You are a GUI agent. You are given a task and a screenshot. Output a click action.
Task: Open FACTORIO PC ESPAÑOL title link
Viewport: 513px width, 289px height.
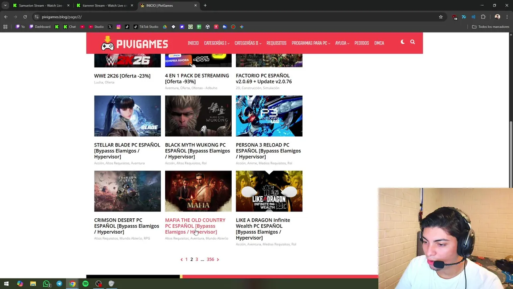coord(264,78)
